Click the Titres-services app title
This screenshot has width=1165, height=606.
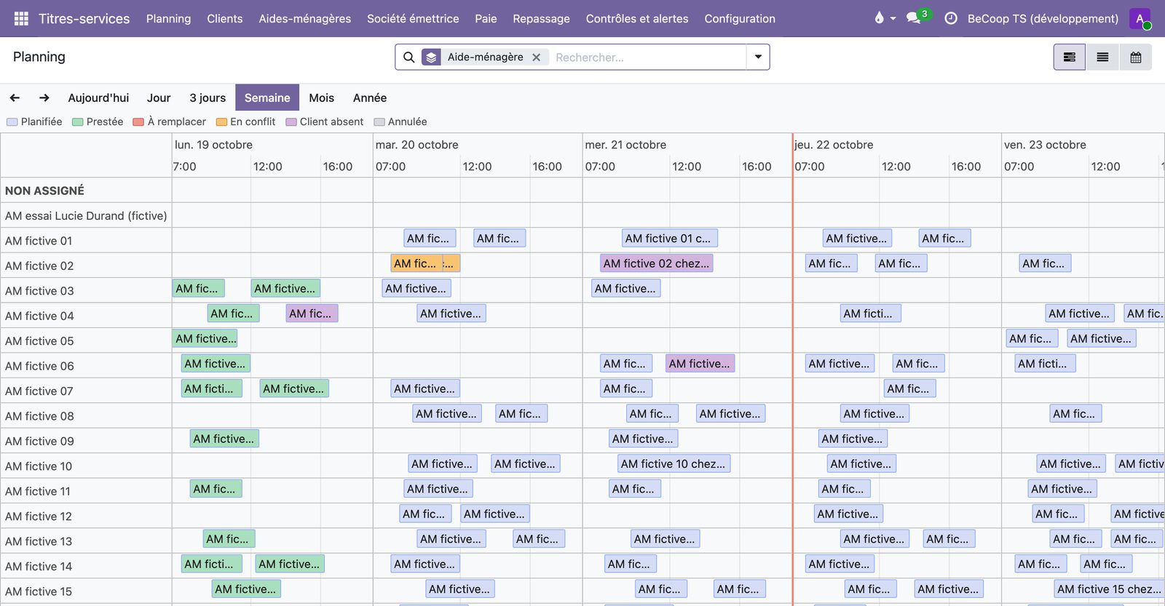coord(84,18)
